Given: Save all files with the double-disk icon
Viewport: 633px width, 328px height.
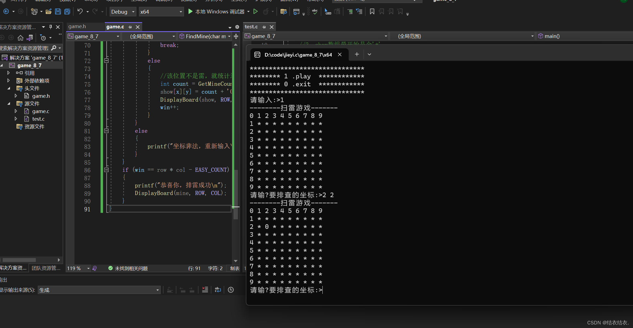Looking at the screenshot, I should pos(67,11).
